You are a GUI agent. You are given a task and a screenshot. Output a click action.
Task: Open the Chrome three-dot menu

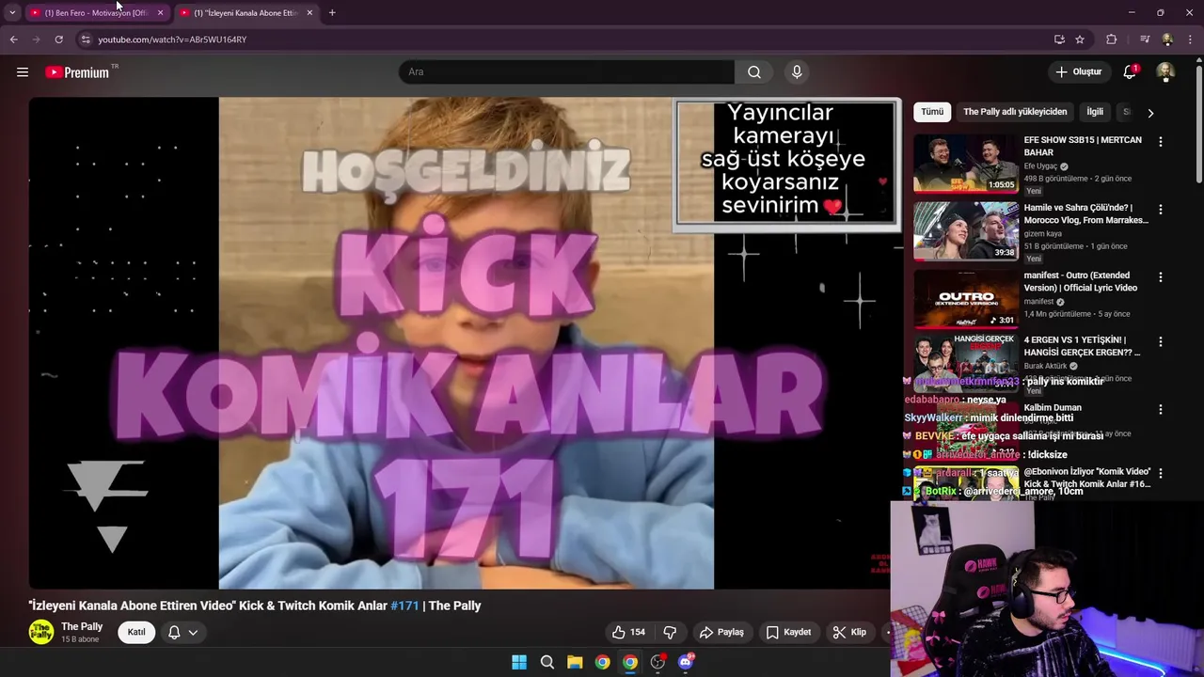(x=1191, y=39)
